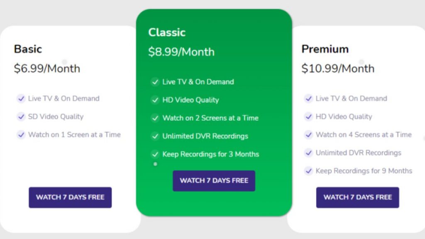This screenshot has height=239, width=425.
Task: Click checkmark beside Watch on 1 Screen
Action: (x=21, y=135)
